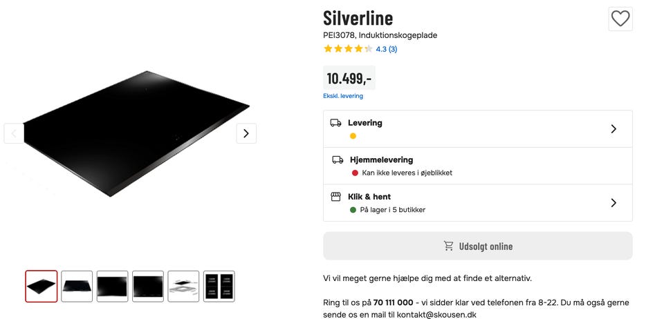Expand the Levering delivery options
Image resolution: width=664 pixels, height=319 pixels.
[613, 129]
